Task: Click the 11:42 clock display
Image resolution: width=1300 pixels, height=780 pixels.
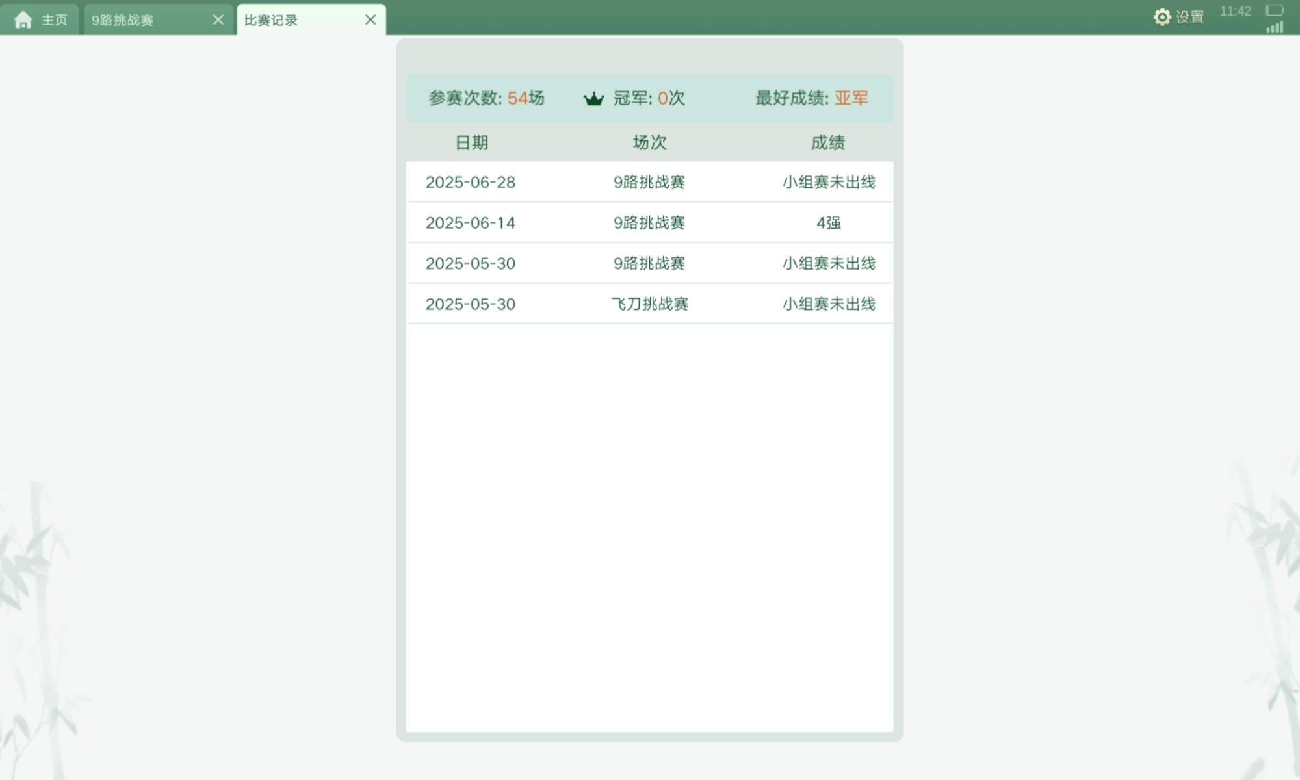Action: pos(1235,11)
